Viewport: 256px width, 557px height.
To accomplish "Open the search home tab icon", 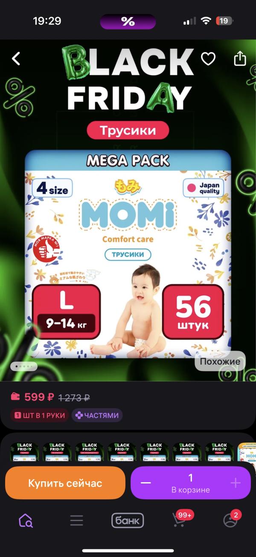I will click(26, 520).
